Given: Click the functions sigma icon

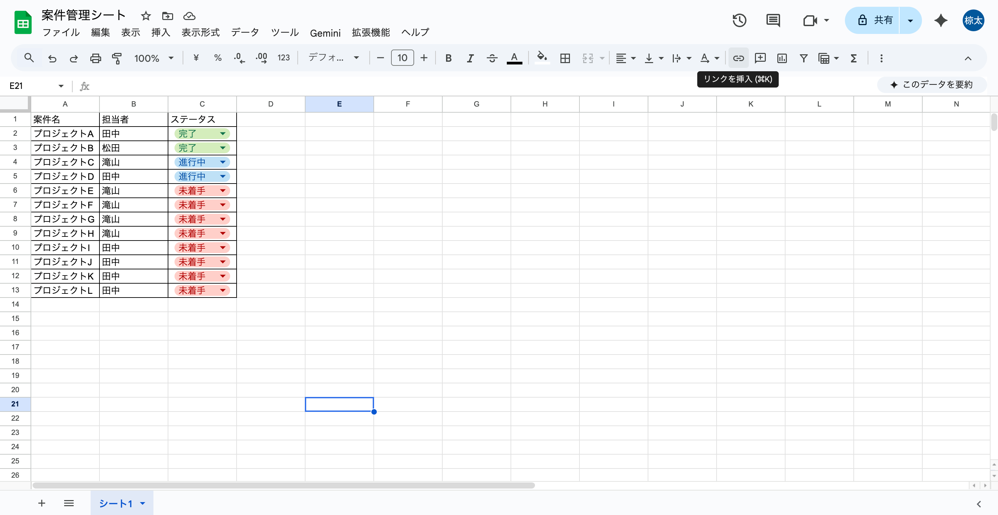Looking at the screenshot, I should coord(853,58).
